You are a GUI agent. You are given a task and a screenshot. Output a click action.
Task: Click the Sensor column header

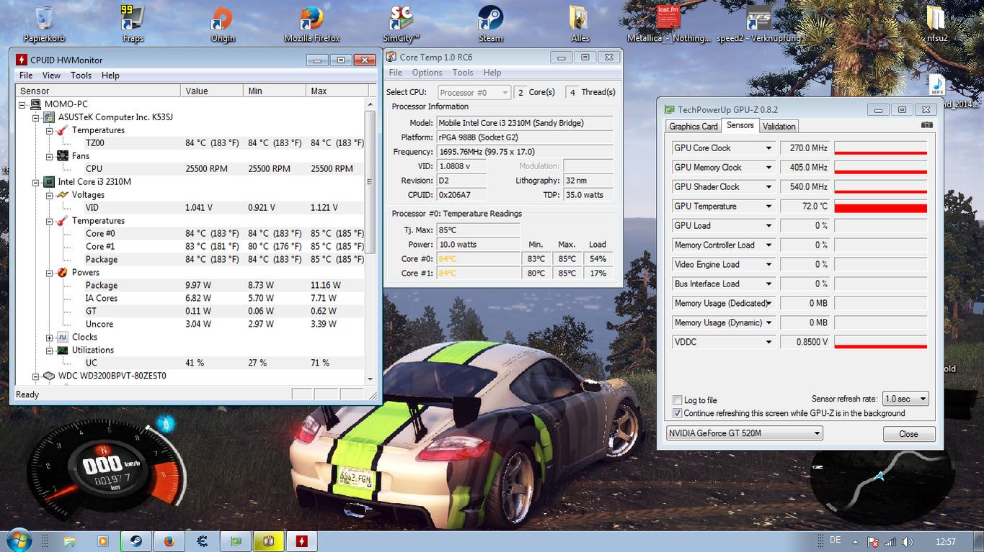pos(98,91)
